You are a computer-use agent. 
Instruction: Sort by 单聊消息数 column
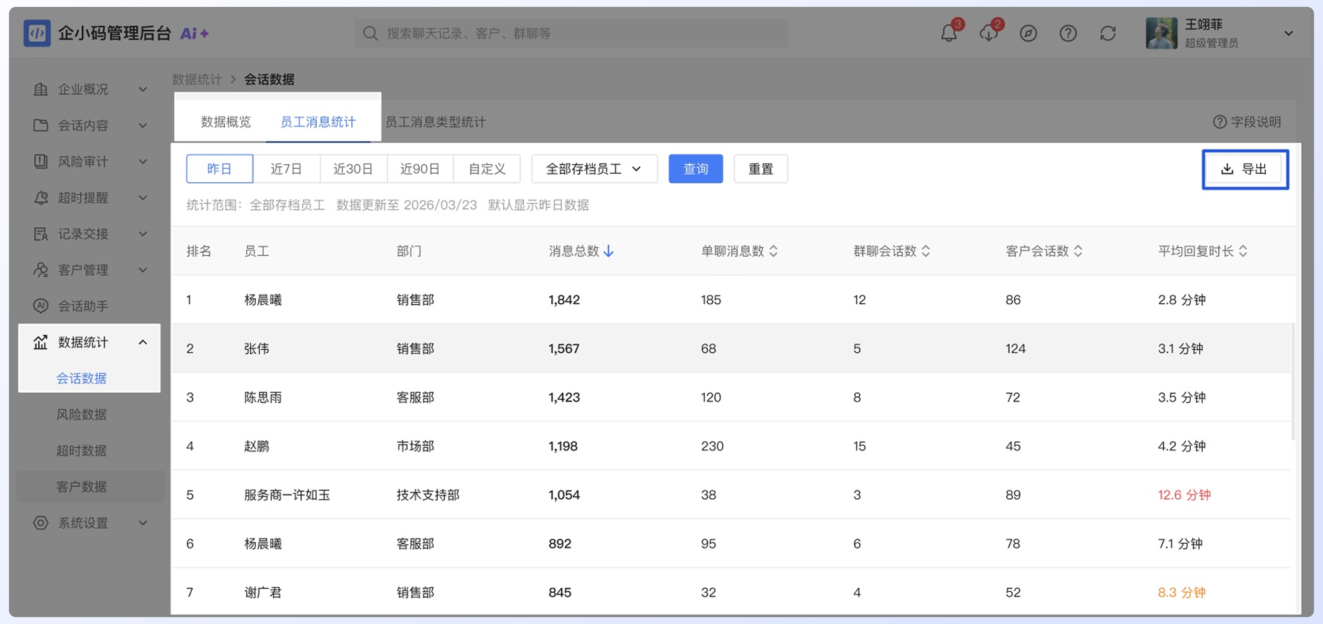pyautogui.click(x=773, y=251)
